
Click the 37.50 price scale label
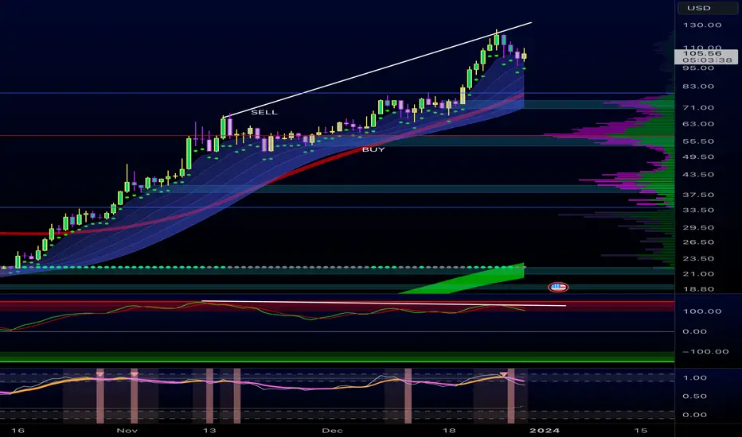698,195
